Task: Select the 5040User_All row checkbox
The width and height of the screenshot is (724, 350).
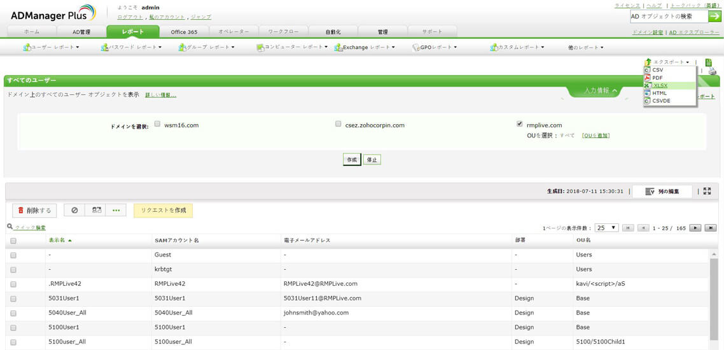Action: pyautogui.click(x=13, y=313)
